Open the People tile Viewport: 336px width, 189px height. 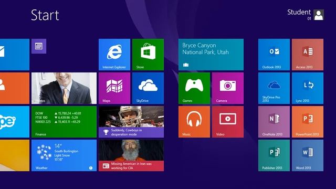coord(15,88)
